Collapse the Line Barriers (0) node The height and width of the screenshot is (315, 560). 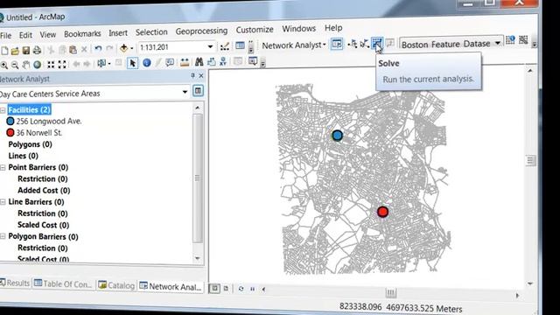coord(3,202)
